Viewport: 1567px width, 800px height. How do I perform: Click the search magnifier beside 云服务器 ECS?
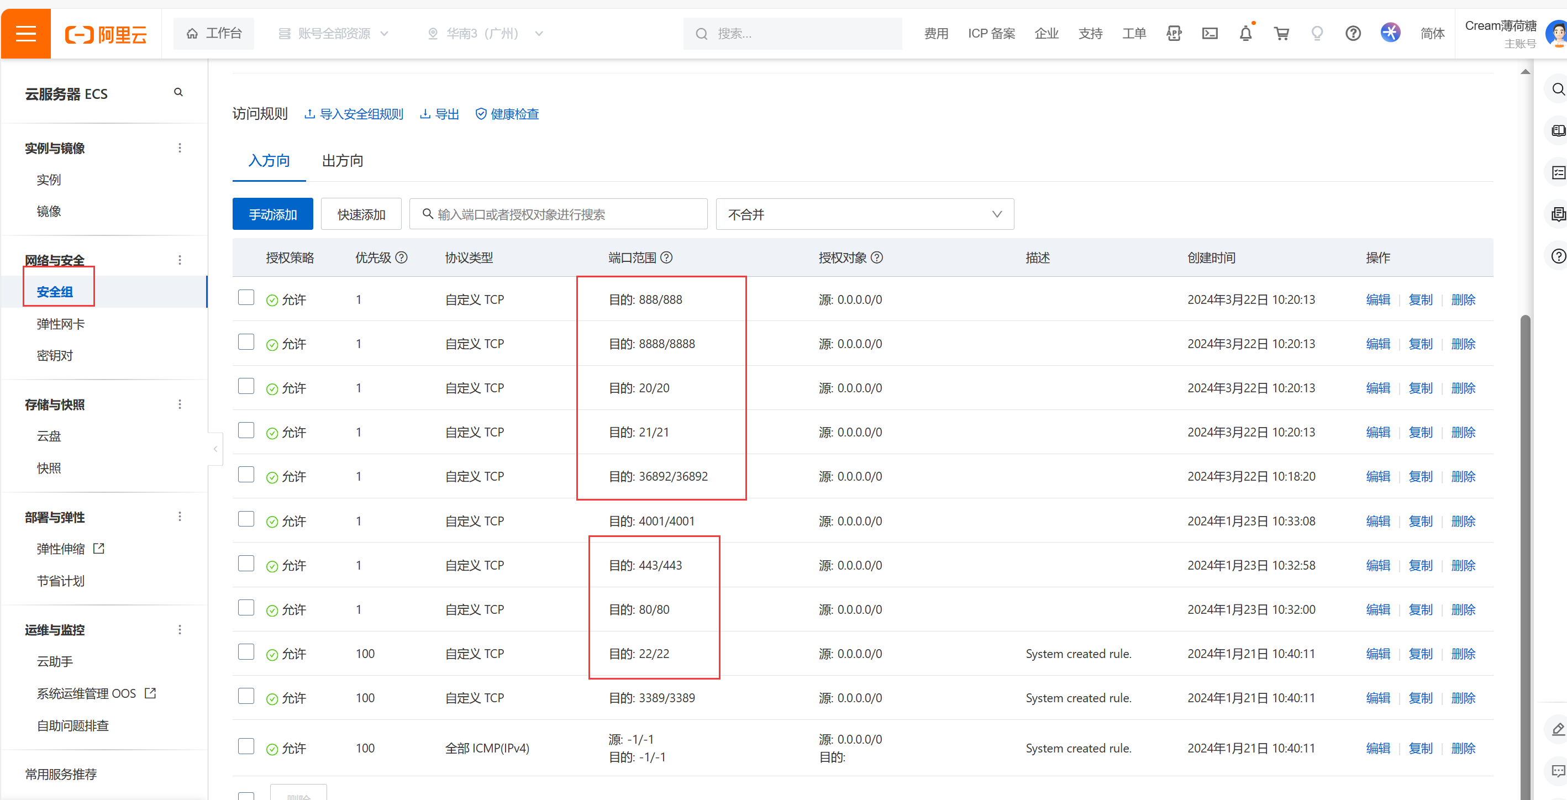click(x=178, y=92)
